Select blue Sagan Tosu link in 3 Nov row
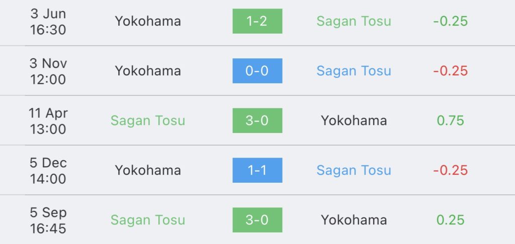Screen dimensions: 515x244 (x=354, y=71)
